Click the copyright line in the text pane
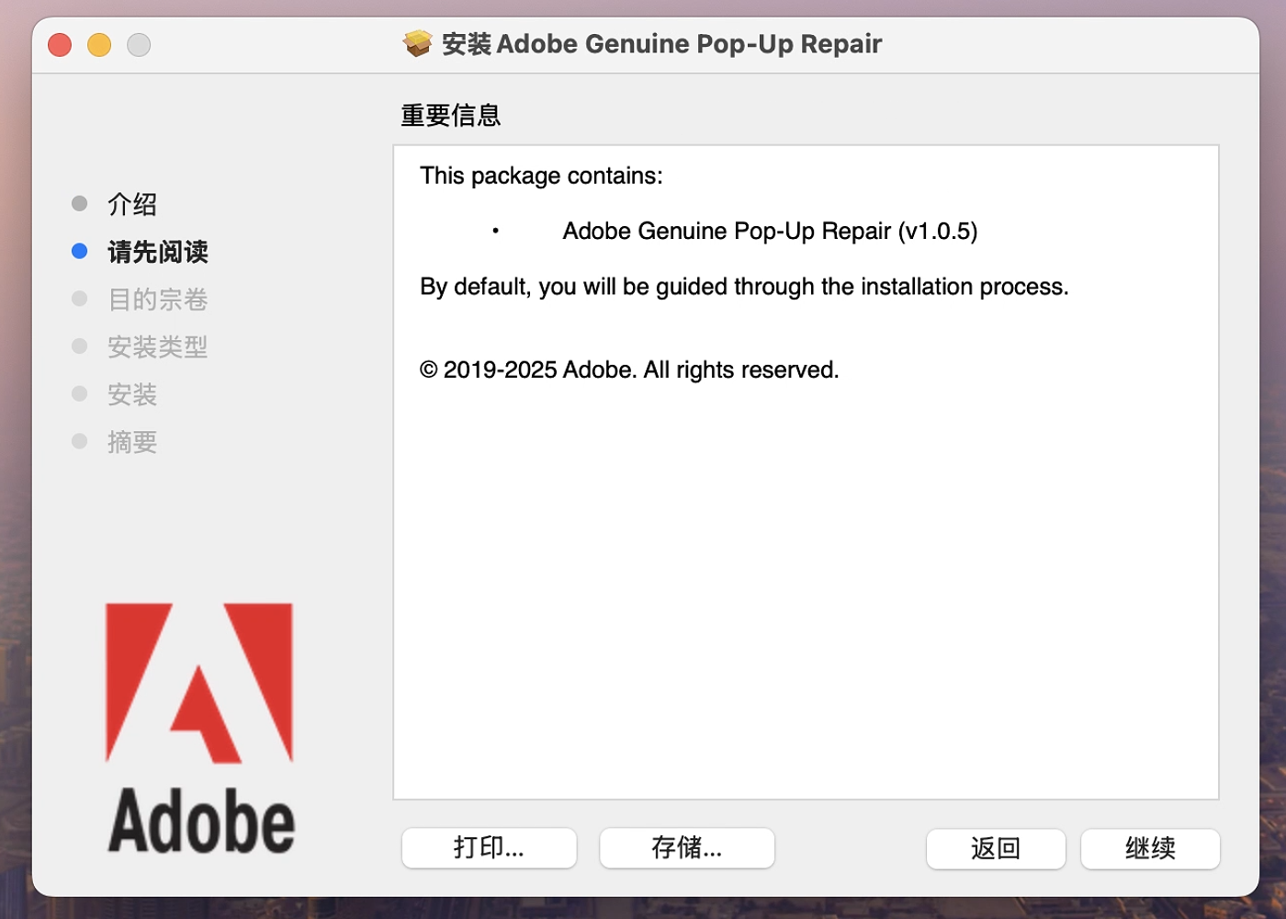 pos(629,370)
